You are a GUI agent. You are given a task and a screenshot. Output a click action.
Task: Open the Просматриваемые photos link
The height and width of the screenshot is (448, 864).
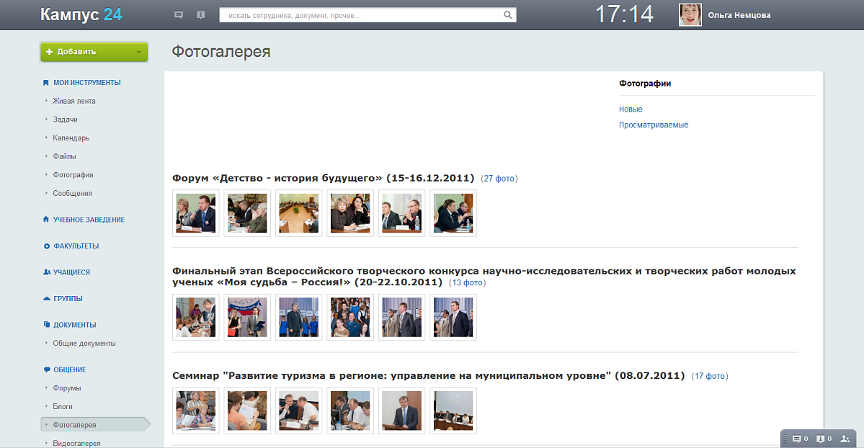point(654,125)
